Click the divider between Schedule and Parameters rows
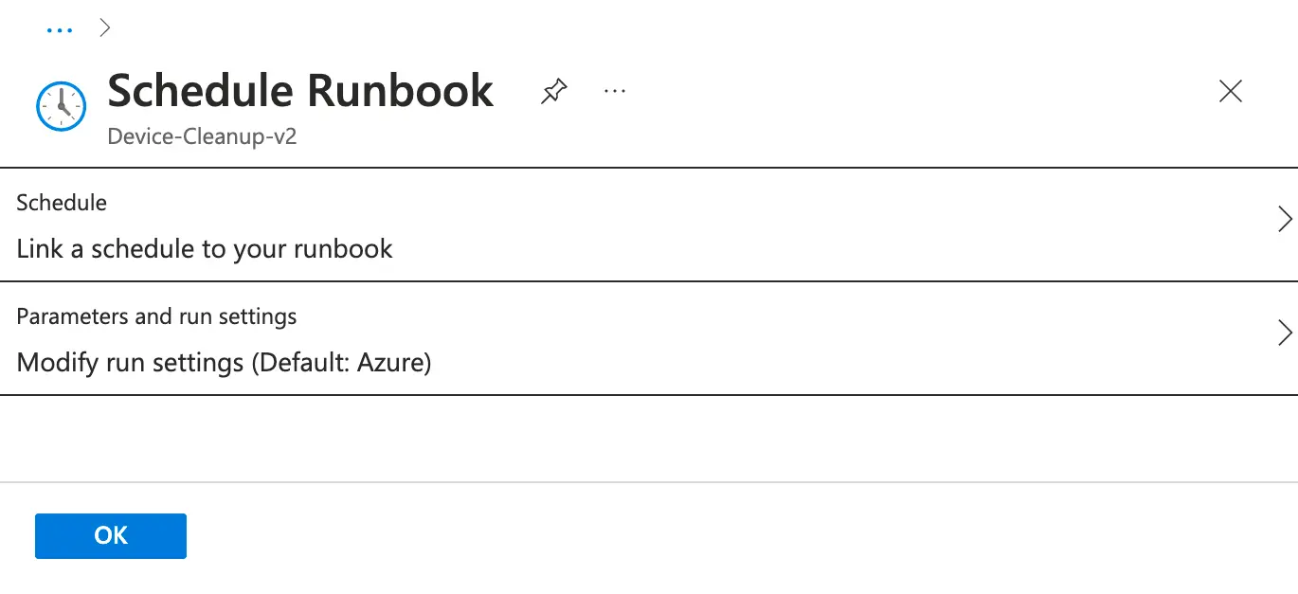 point(648,281)
